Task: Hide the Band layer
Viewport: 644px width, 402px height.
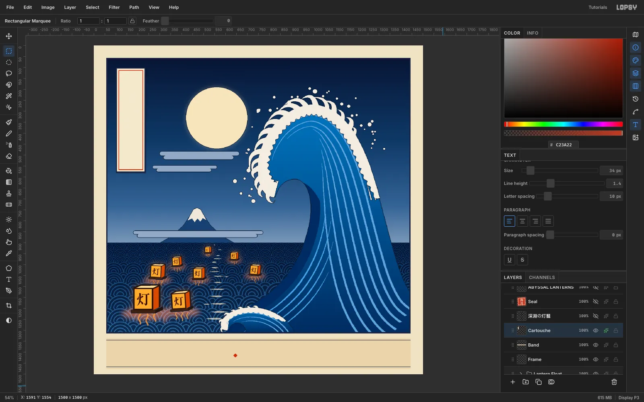Action: (x=596, y=345)
